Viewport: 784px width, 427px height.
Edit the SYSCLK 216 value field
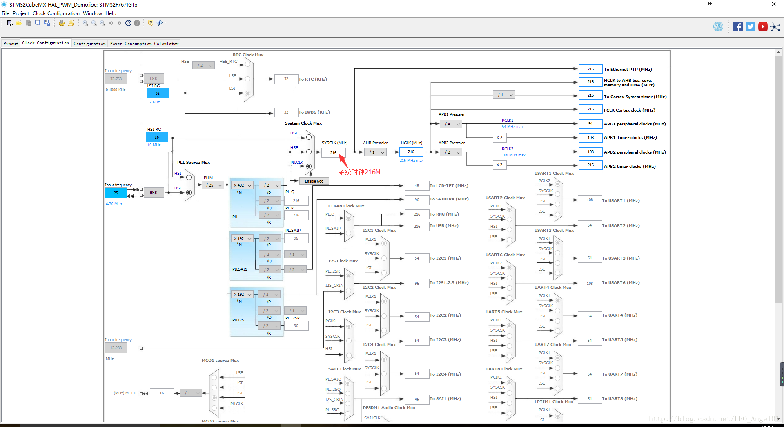click(x=333, y=153)
